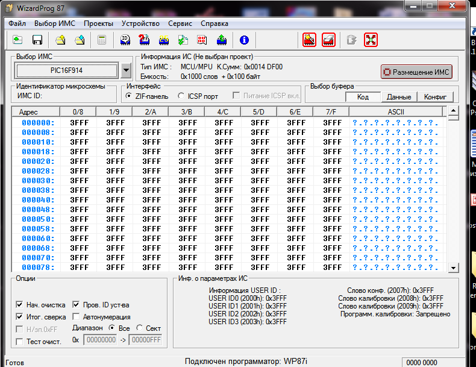Click the chip icon with green up arrow
This screenshot has height=367, width=476.
click(x=222, y=40)
